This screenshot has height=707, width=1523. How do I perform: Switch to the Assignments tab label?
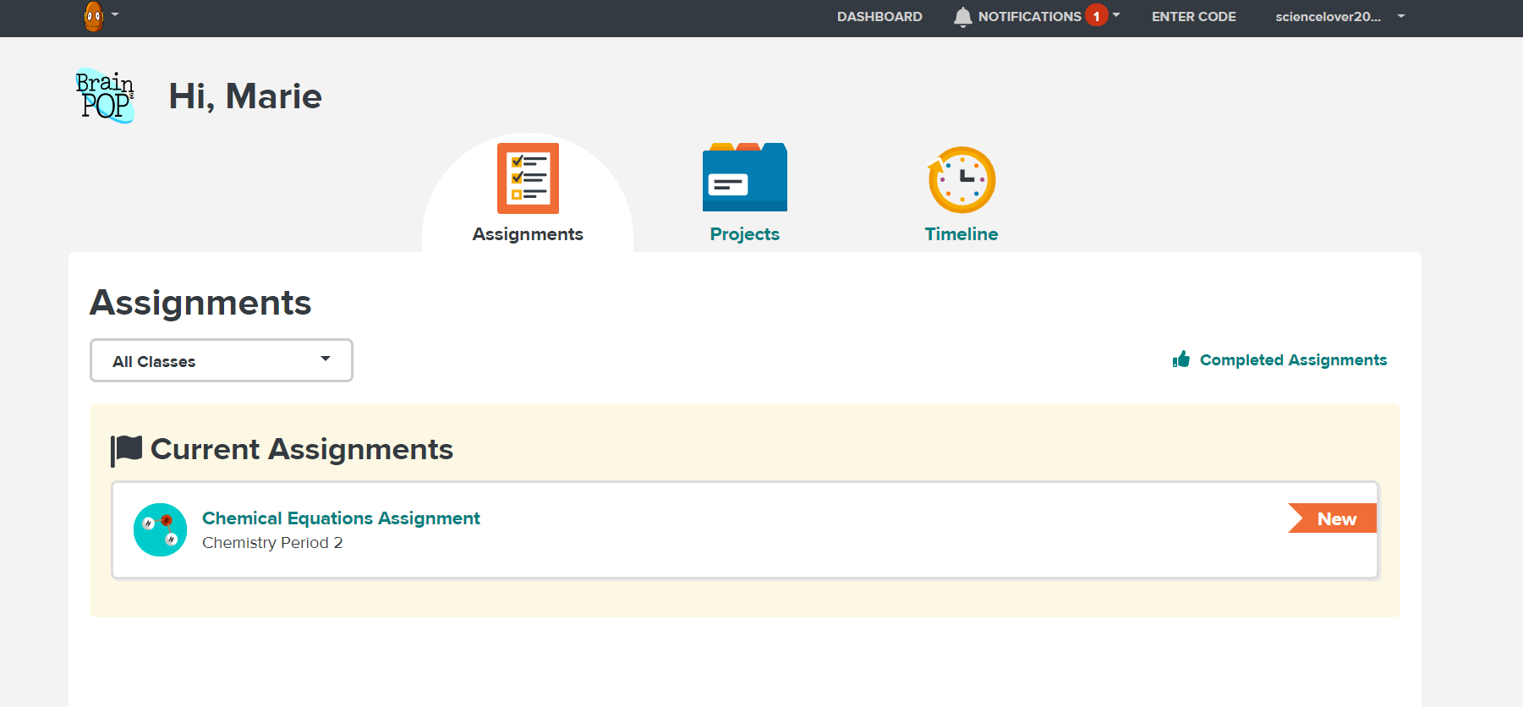(x=528, y=234)
